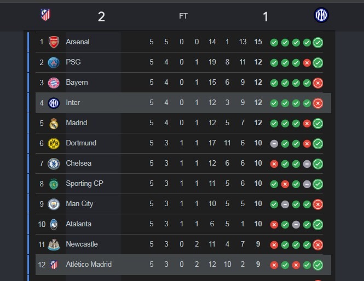The image size is (364, 281).
Task: Click the Dortmund club crest
Action: tap(54, 143)
